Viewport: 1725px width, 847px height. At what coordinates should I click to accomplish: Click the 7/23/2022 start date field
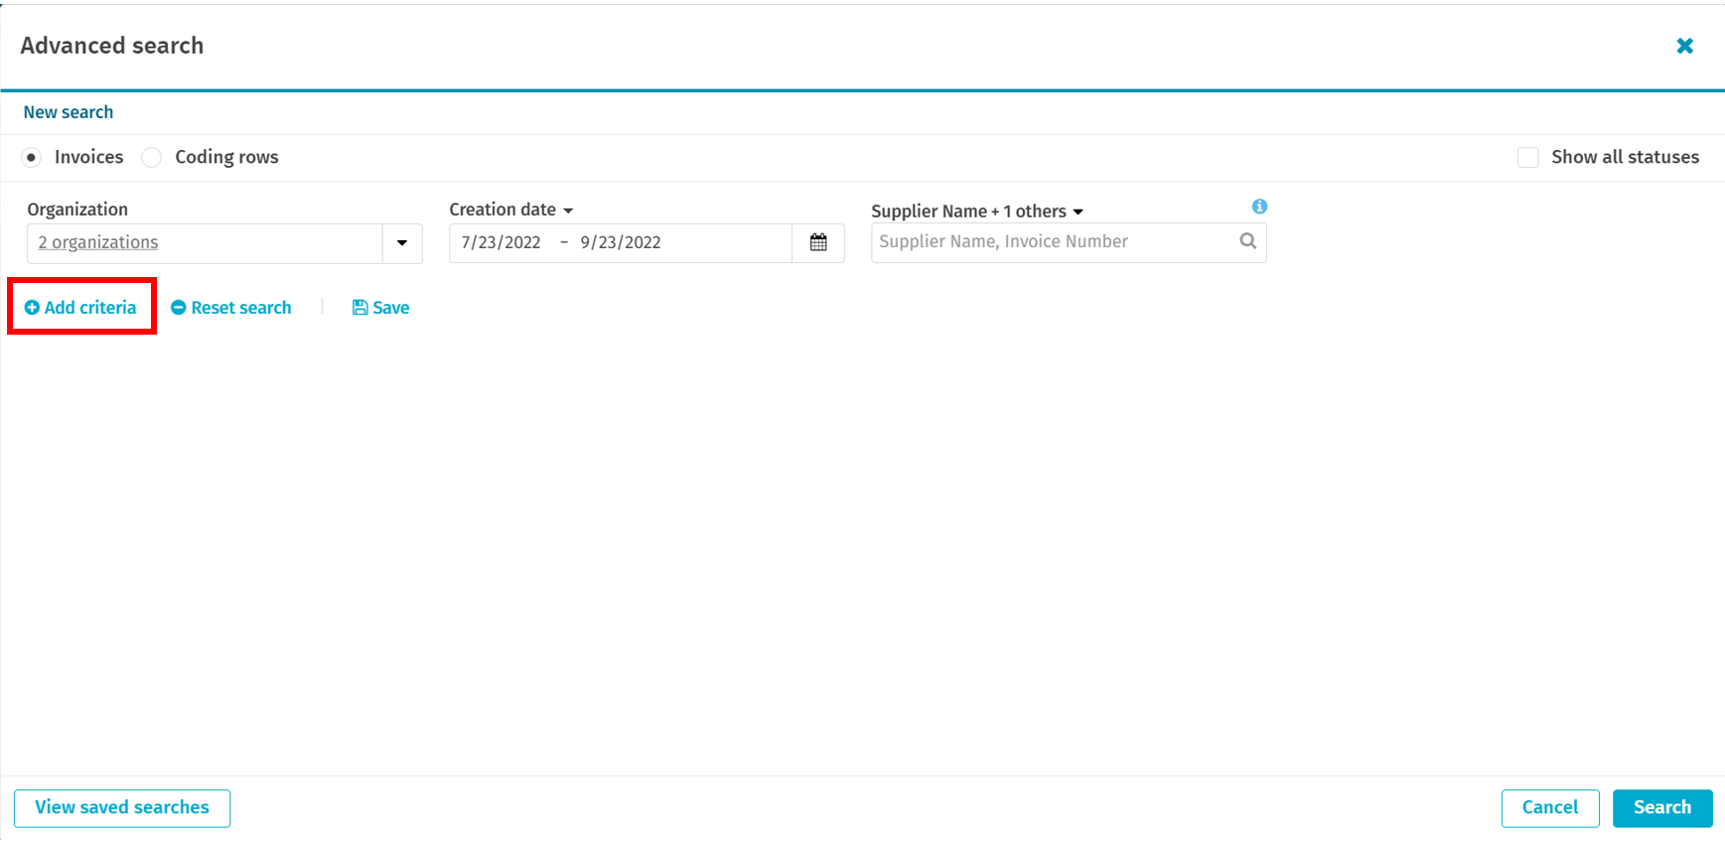coord(501,242)
